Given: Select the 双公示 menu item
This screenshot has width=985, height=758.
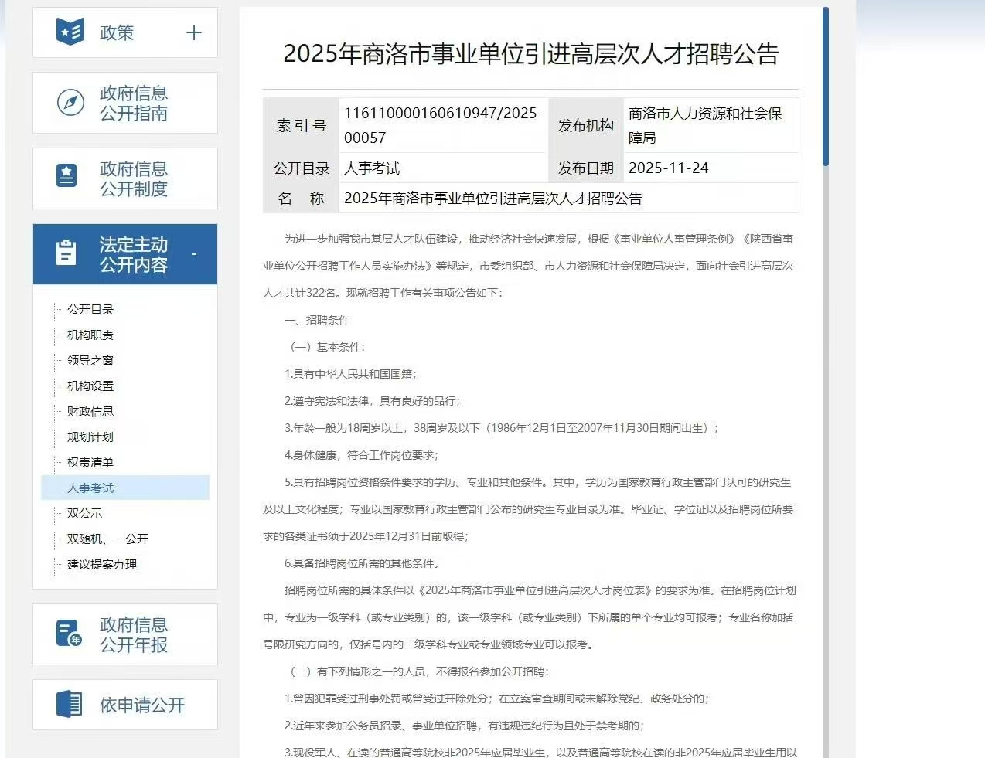Looking at the screenshot, I should click(84, 513).
